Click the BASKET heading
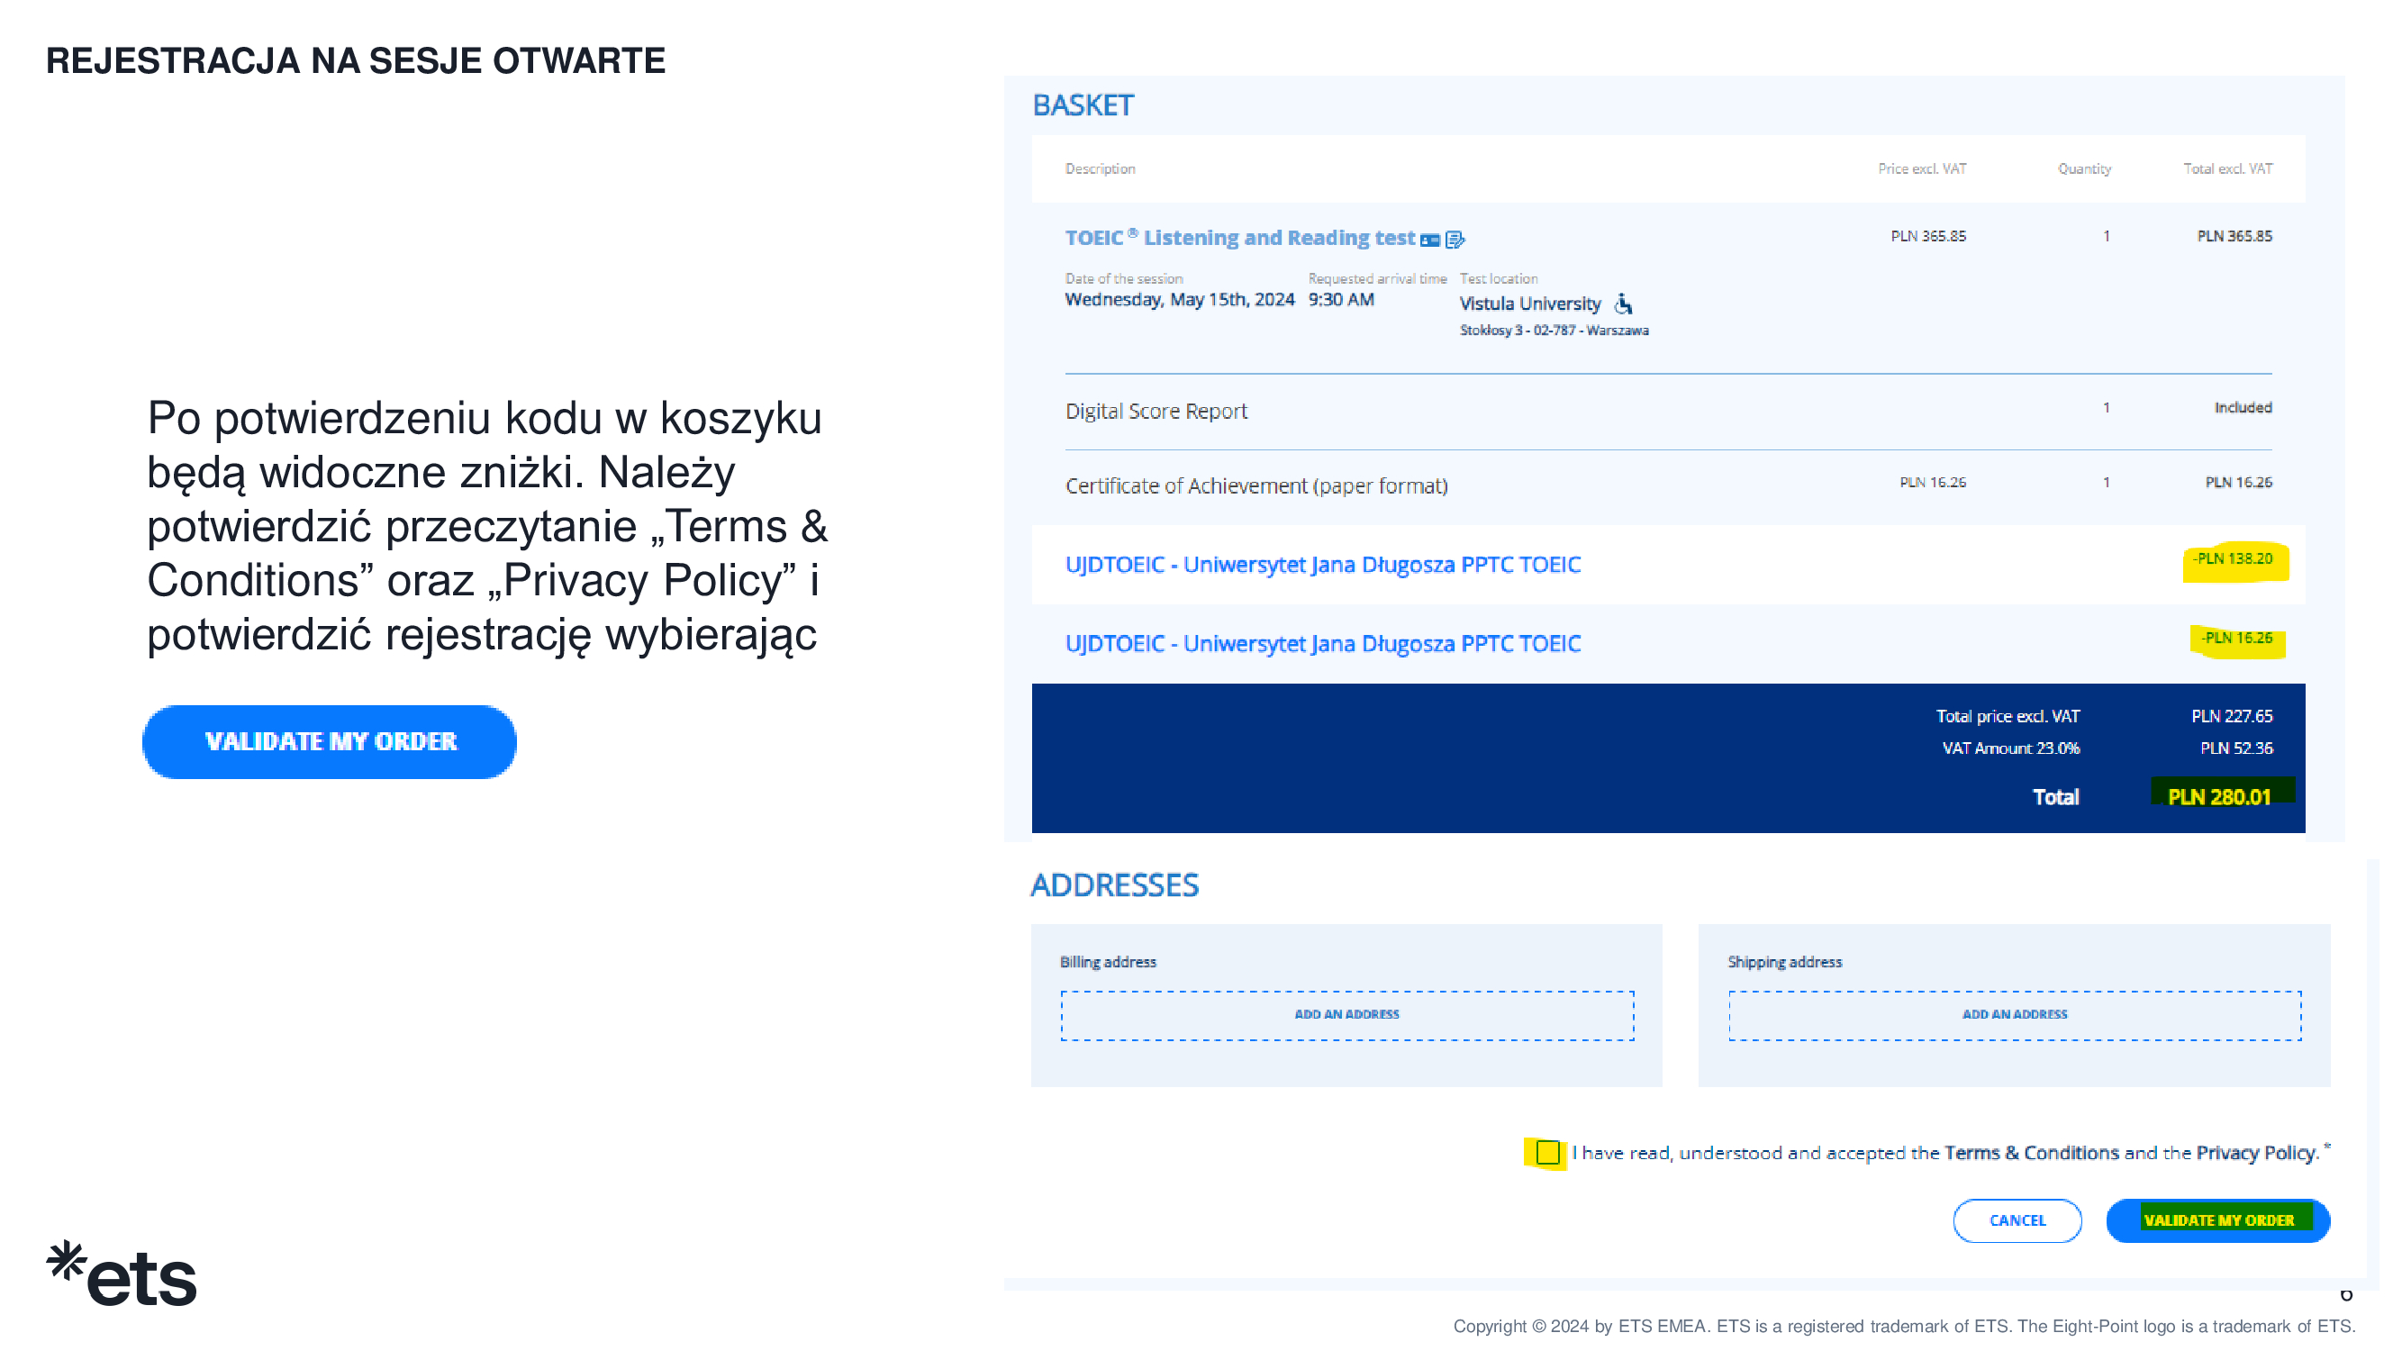The height and width of the screenshot is (1351, 2402). pyautogui.click(x=1083, y=105)
